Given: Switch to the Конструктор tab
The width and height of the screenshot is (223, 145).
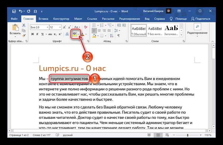Looking at the screenshot, I should (61, 19).
